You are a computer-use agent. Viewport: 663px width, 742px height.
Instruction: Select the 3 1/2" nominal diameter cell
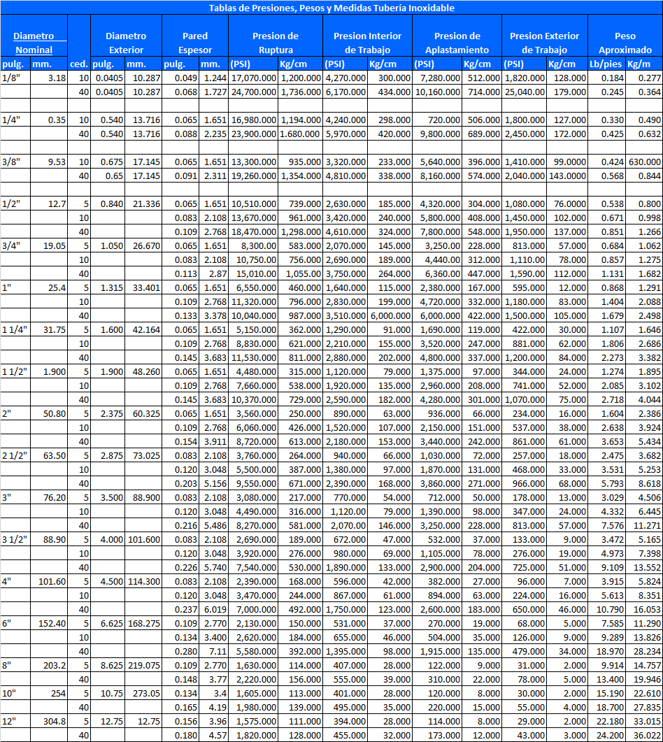14,539
